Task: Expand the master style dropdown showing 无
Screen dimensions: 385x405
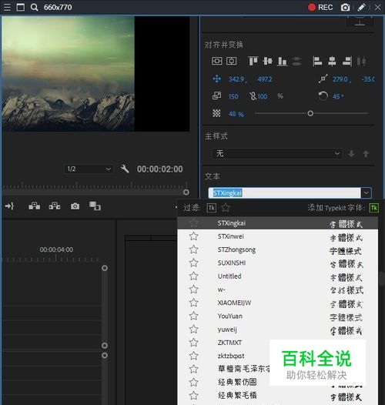Action: click(276, 153)
